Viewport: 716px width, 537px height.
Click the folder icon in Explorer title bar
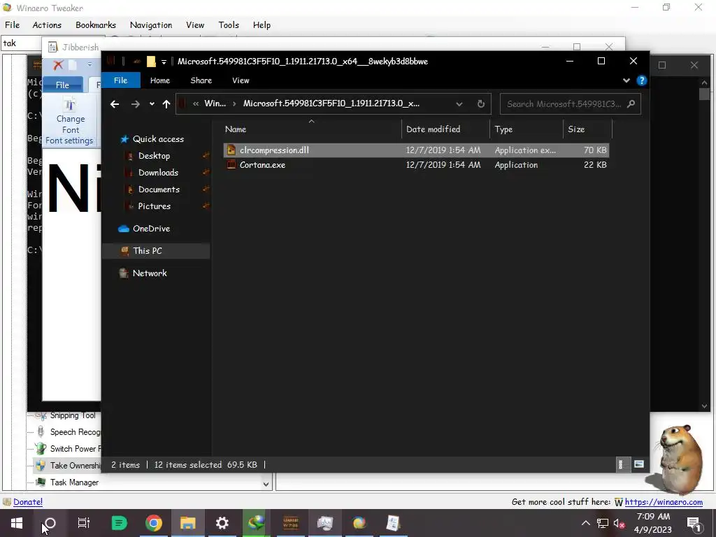pos(151,62)
